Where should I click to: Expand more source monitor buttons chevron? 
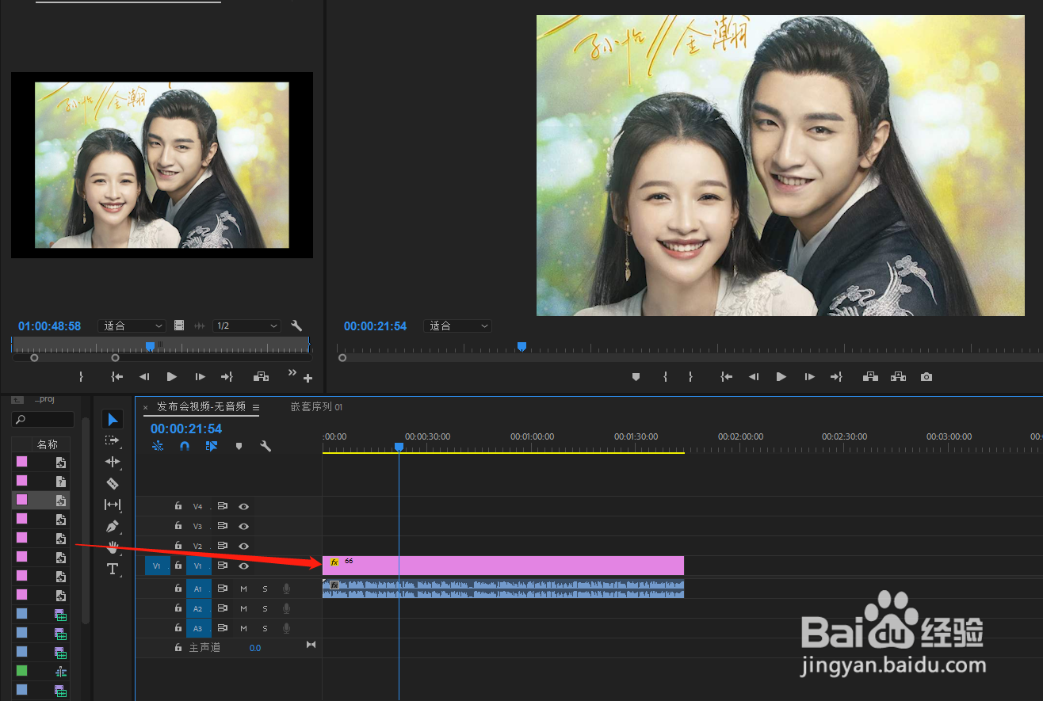coord(292,372)
